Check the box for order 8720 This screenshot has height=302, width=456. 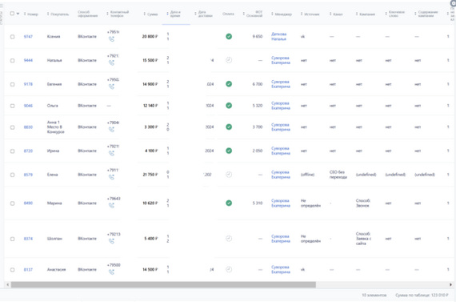12,151
